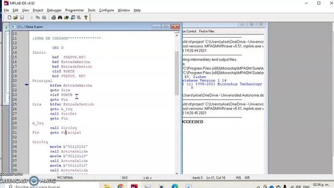Screen dimensions: 334x188
Task: Click 'bsf EntradaSentido' code line
Action: coord(72,66)
